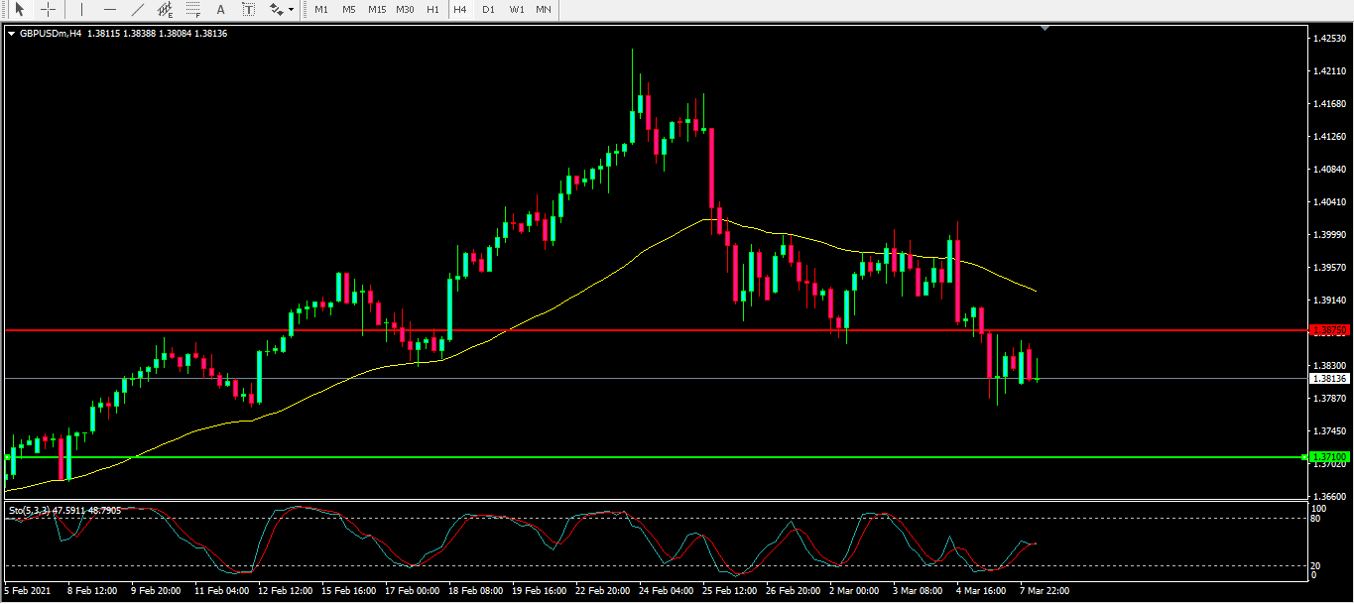The image size is (1354, 604).
Task: Toggle the H4 timeframe button
Action: tap(460, 9)
